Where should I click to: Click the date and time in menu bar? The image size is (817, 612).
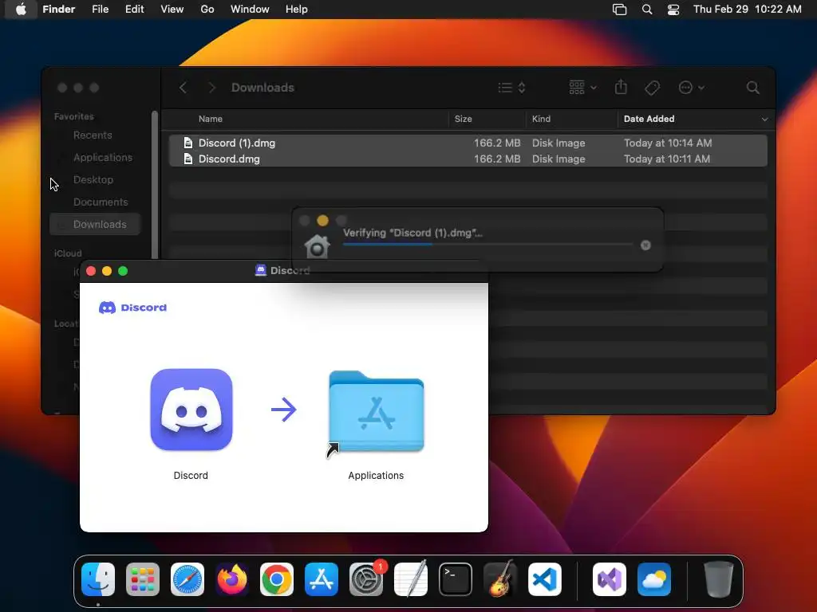[x=747, y=10]
